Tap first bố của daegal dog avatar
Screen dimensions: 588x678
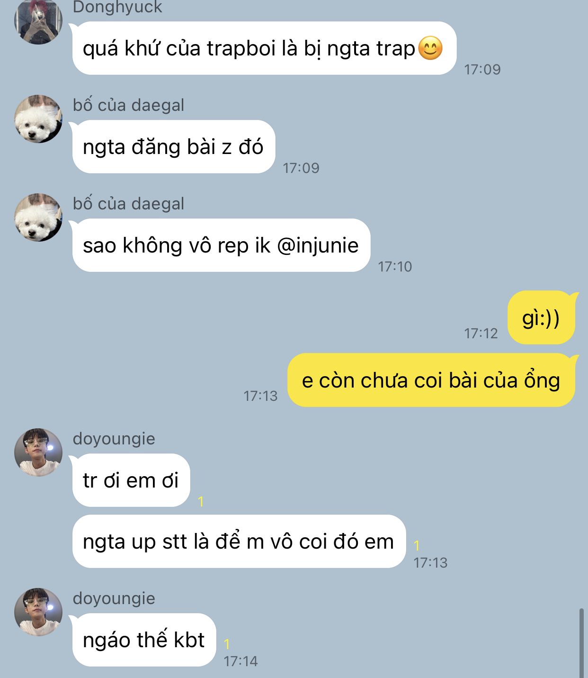(x=38, y=119)
